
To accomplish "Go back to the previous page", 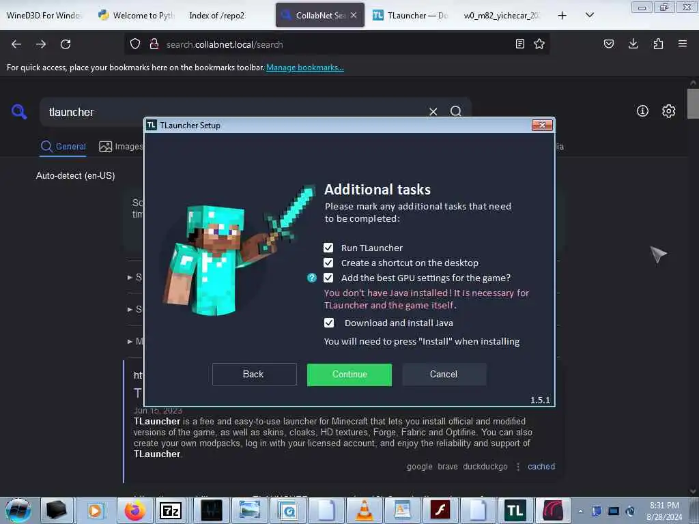I will pos(16,44).
